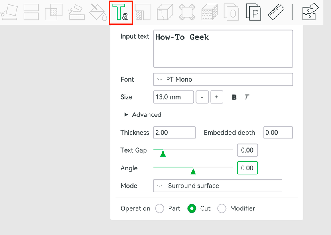This screenshot has width=331, height=235.
Task: Toggle italic text style
Action: point(247,97)
